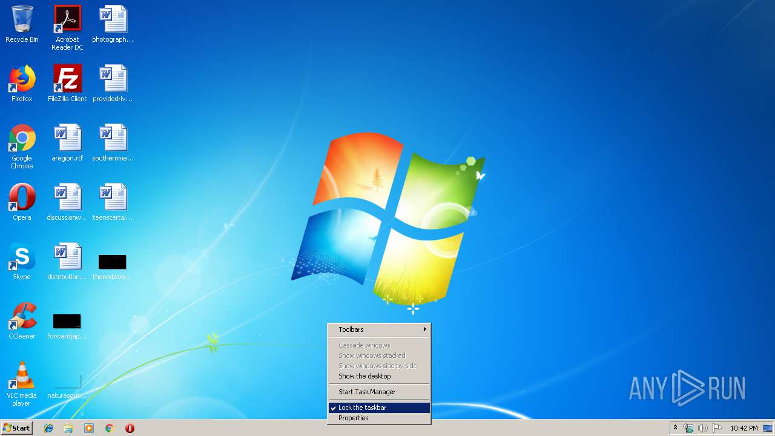Click the 10:42 PM clock
The height and width of the screenshot is (436, 775).
click(x=744, y=428)
